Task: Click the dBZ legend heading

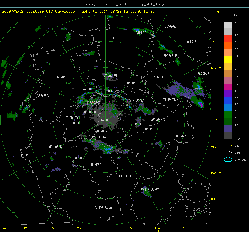Action: pyautogui.click(x=235, y=15)
